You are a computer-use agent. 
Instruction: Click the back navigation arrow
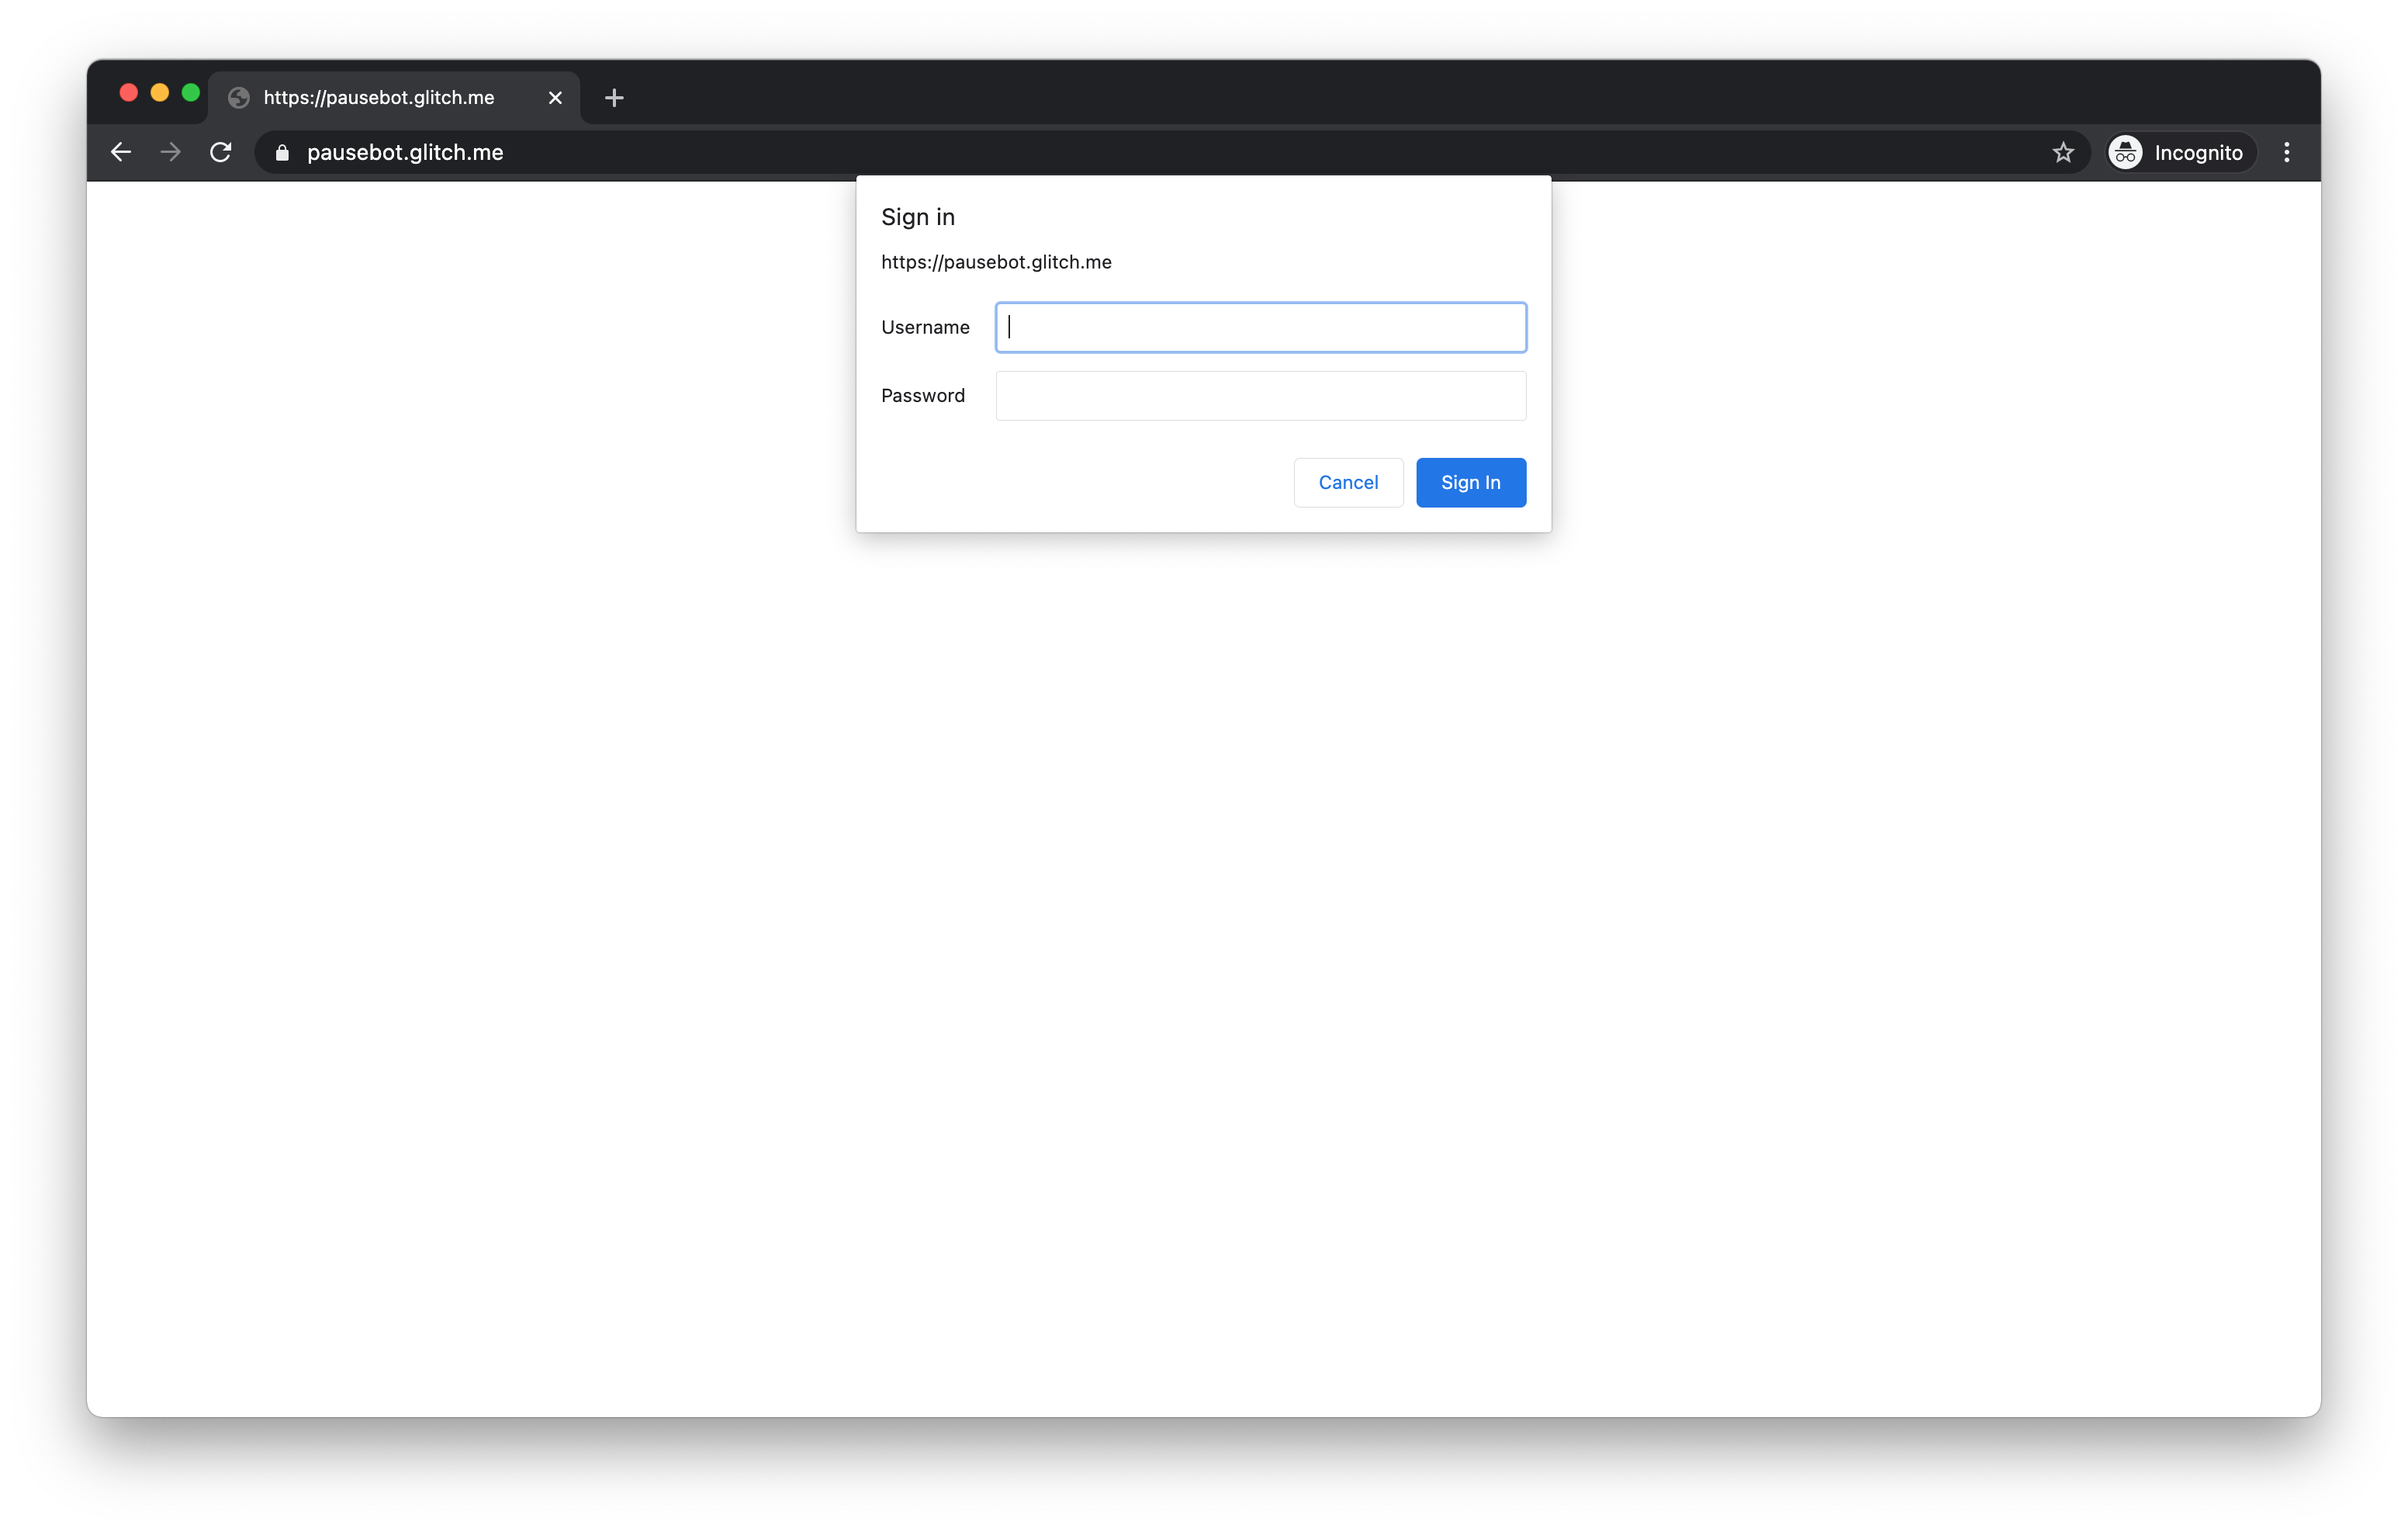[120, 152]
